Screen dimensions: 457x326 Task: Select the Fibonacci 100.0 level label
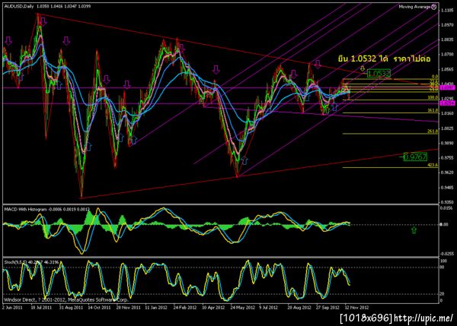point(433,98)
